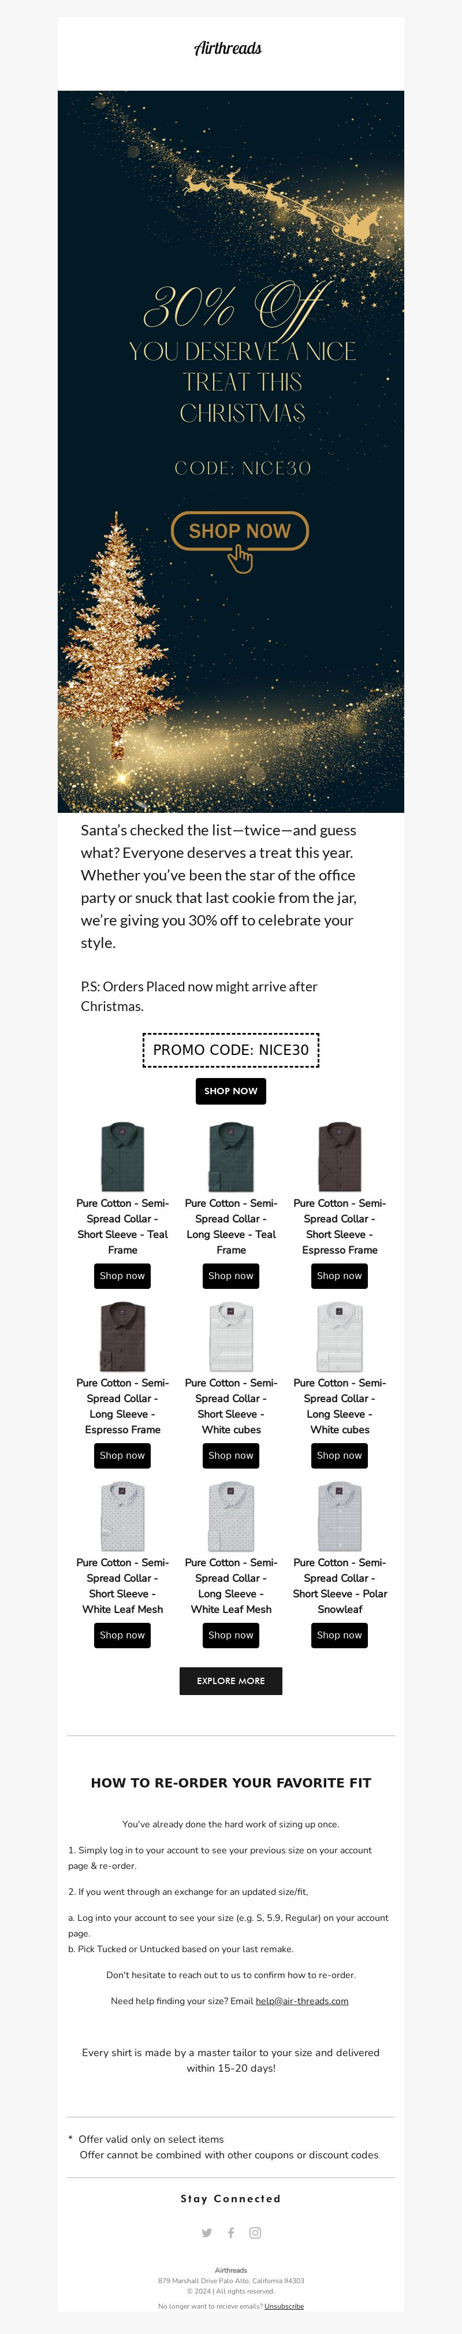Click the black SHOP NOW button under promo code
The height and width of the screenshot is (2334, 462).
(x=231, y=1091)
